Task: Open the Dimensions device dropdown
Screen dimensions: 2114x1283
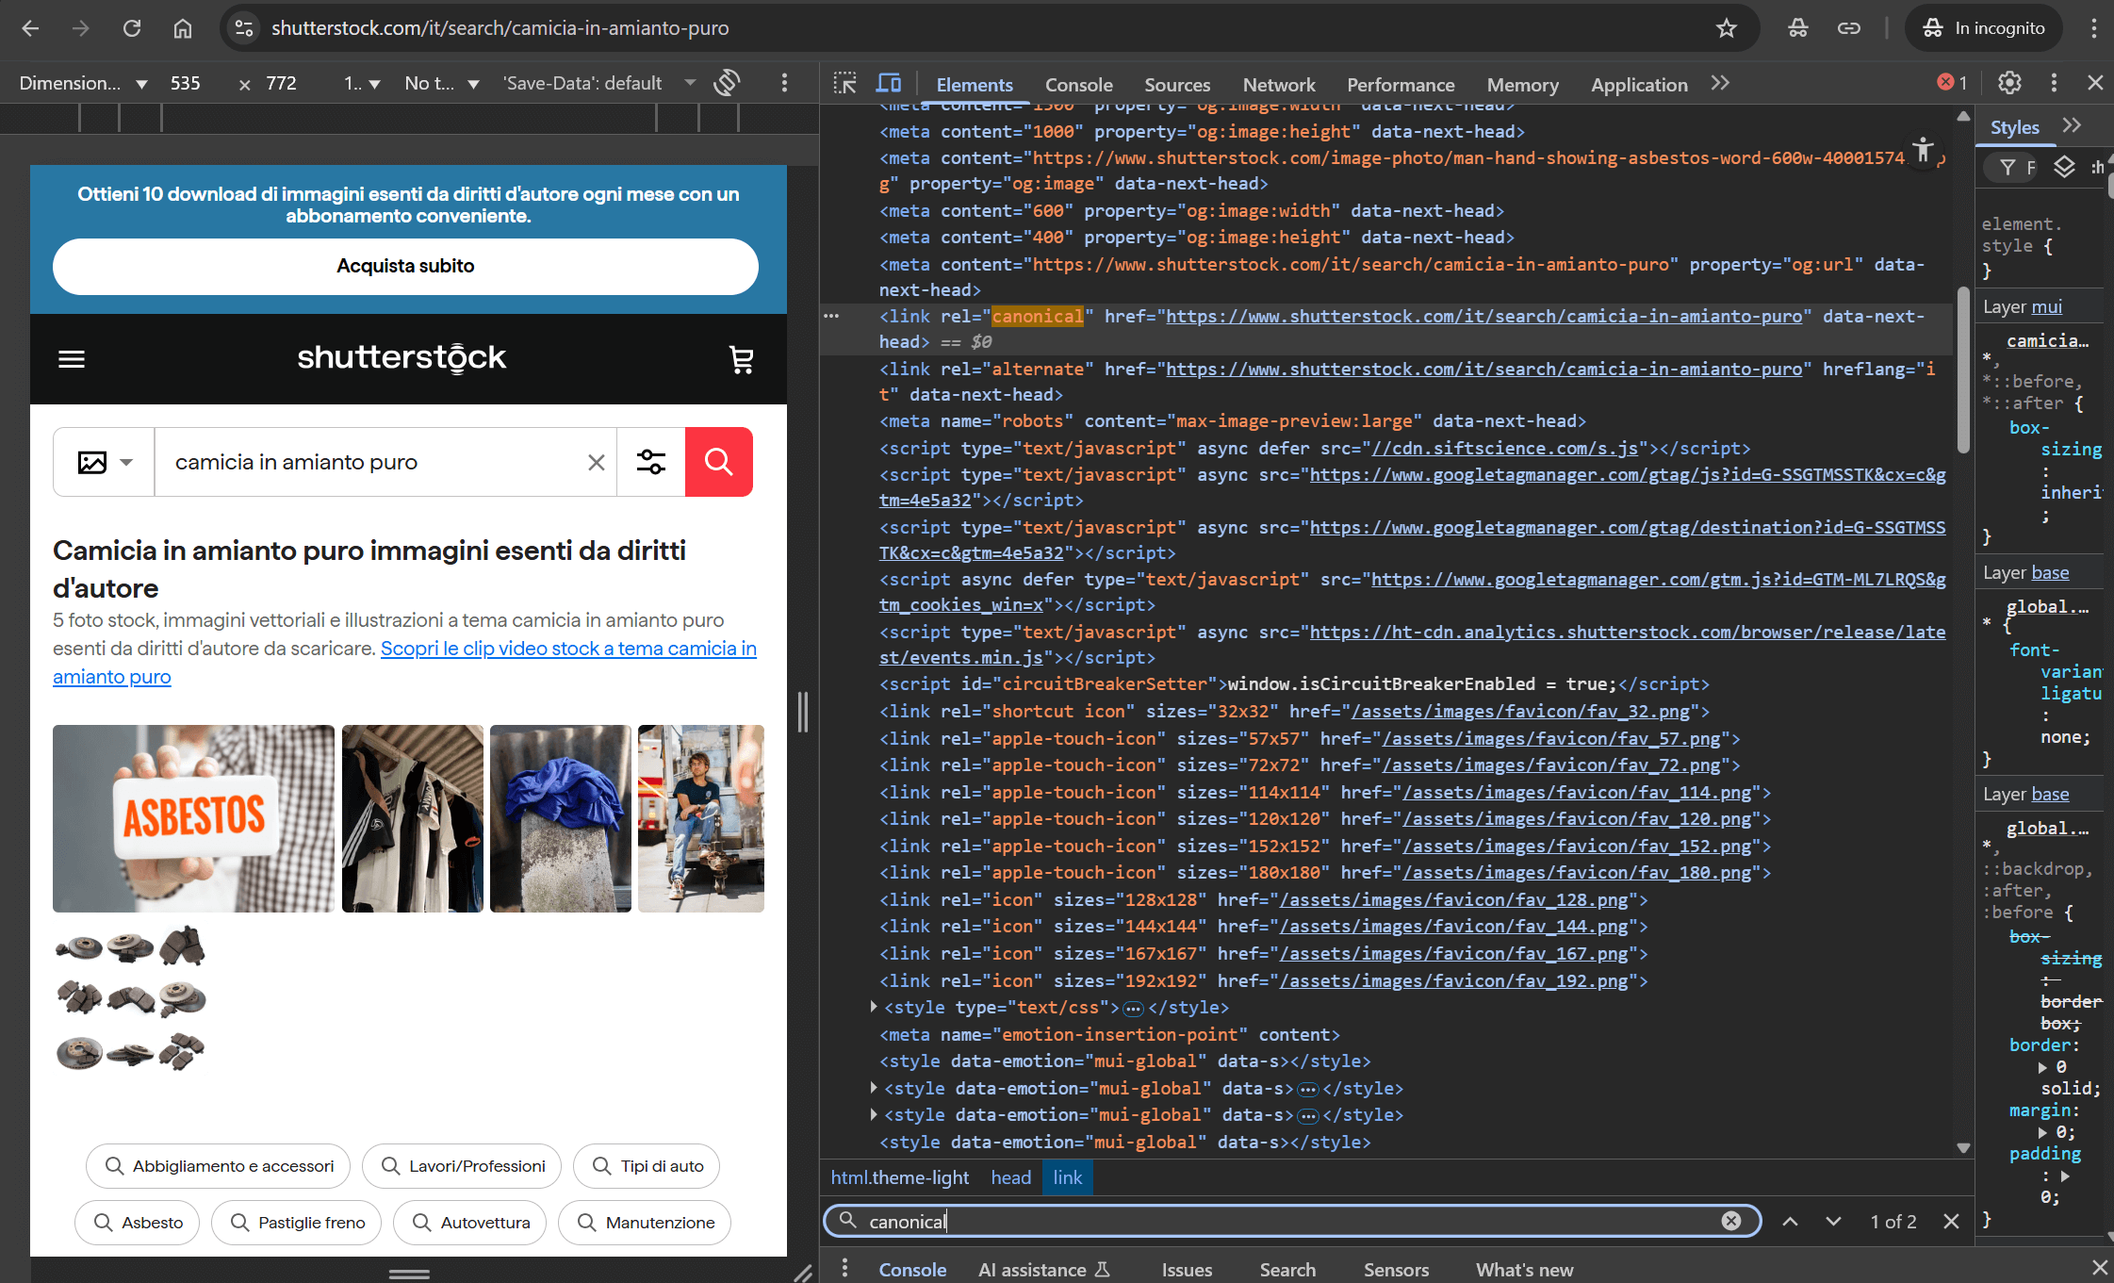Action: point(83,83)
